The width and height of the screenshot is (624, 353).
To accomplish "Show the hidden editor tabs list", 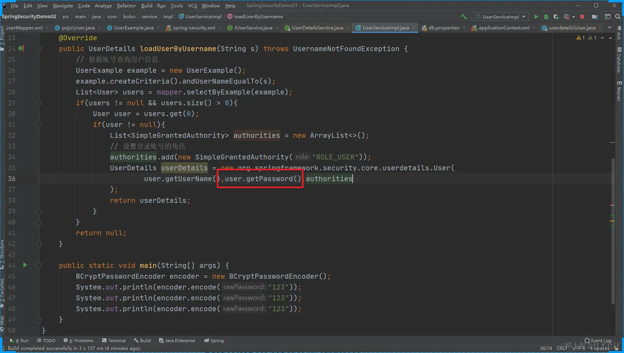I will tap(610, 27).
